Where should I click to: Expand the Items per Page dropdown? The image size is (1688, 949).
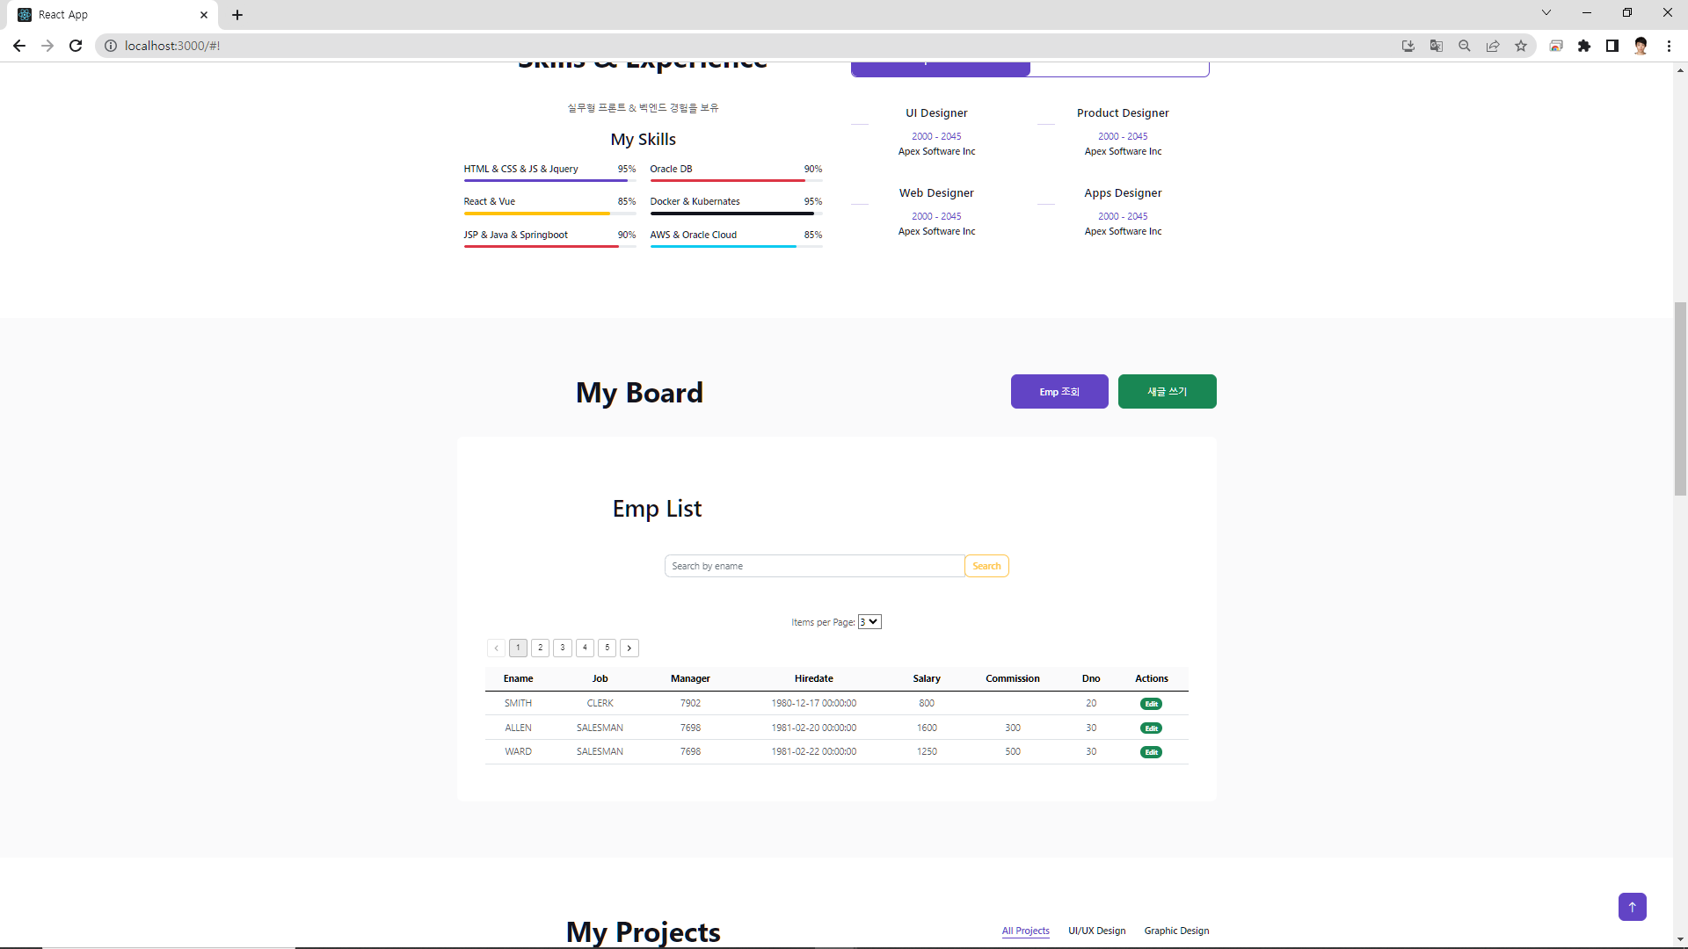coord(869,622)
